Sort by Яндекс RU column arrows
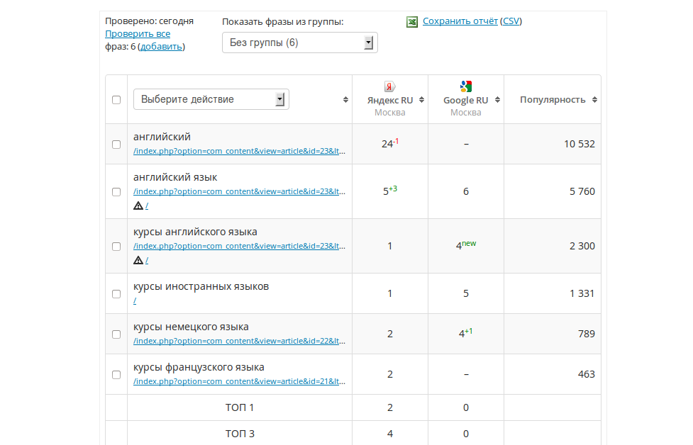 tap(422, 100)
